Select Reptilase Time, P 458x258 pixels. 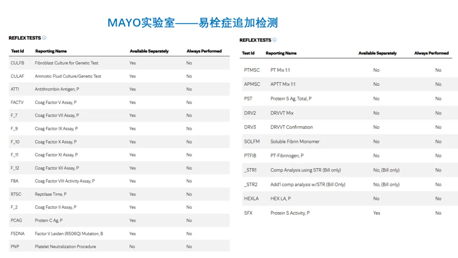51,194
